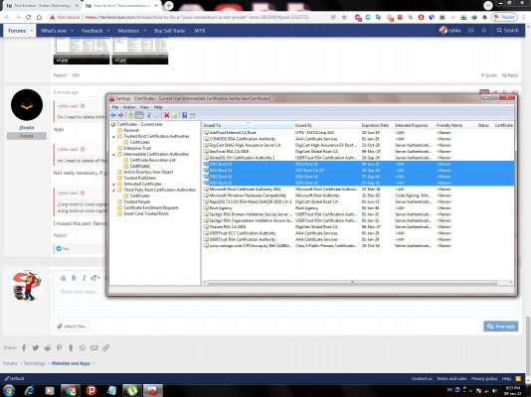Open the Windows Start button

click(x=8, y=391)
